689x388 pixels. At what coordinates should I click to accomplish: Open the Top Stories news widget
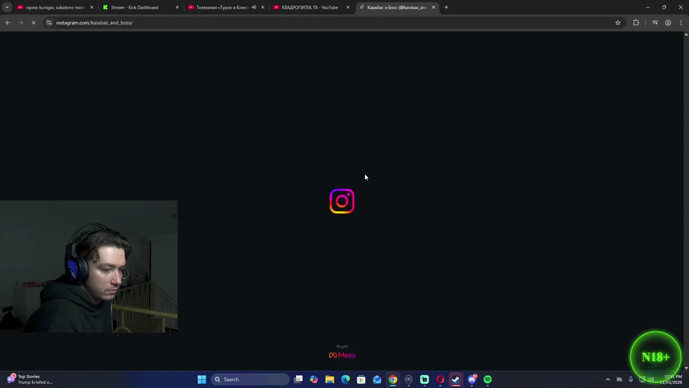click(x=30, y=379)
